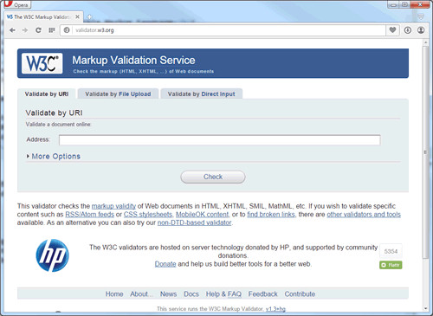Click the scrollbar down arrow
This screenshot has height=316, width=433.
pyautogui.click(x=425, y=309)
